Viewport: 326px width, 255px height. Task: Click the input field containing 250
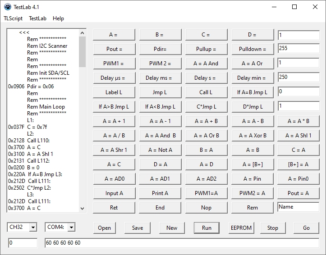coord(298,77)
